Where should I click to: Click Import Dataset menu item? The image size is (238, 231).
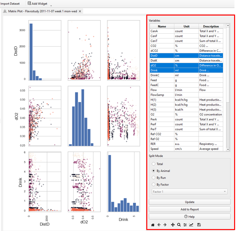[10, 4]
